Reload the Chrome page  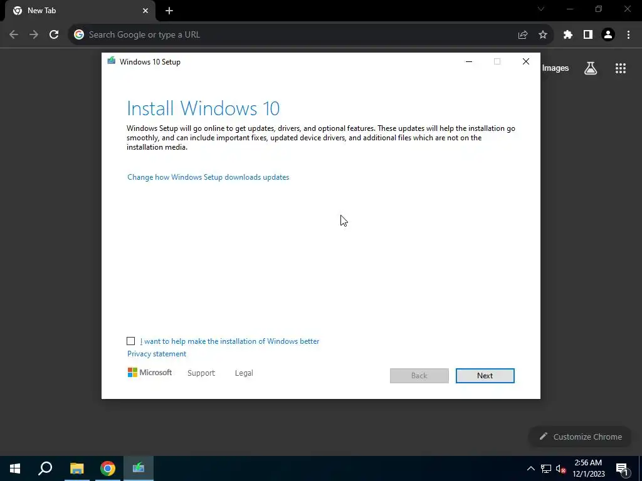point(54,35)
